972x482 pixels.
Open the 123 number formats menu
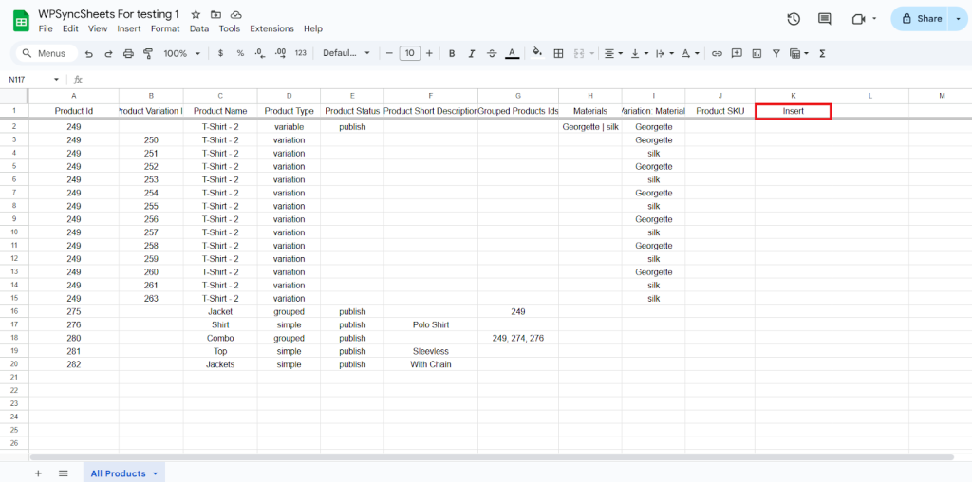pyautogui.click(x=301, y=54)
